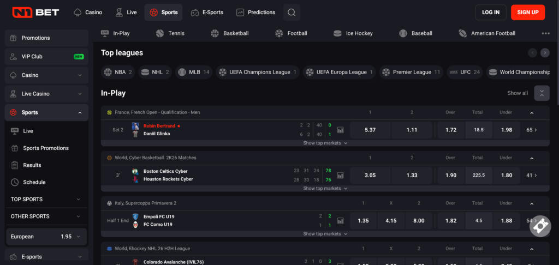This screenshot has width=559, height=265.
Task: Open the Casino top navigation tab
Action: (x=88, y=13)
